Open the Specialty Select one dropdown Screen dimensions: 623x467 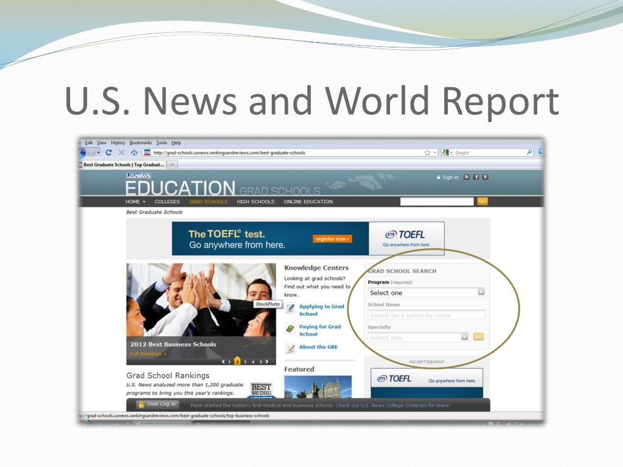coord(419,337)
